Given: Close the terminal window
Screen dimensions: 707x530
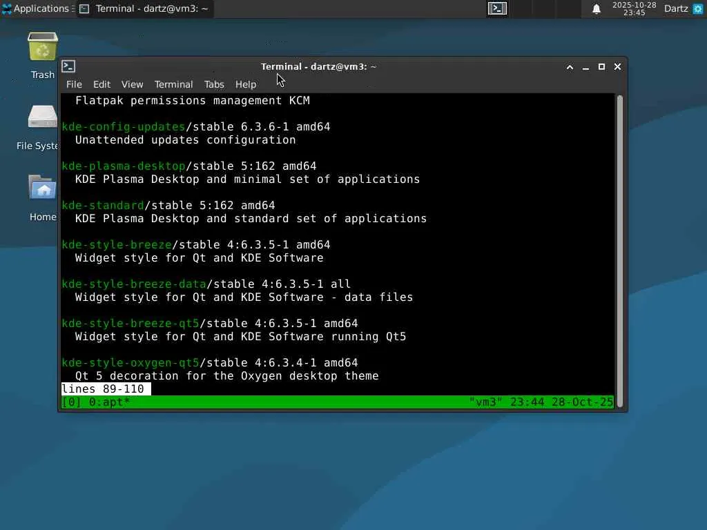Looking at the screenshot, I should 617,67.
